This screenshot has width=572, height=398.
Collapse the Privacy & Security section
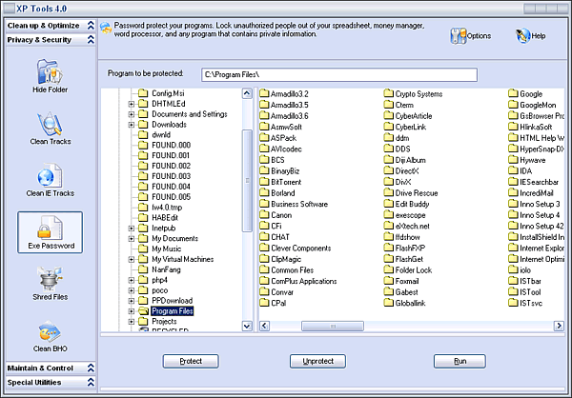click(91, 39)
